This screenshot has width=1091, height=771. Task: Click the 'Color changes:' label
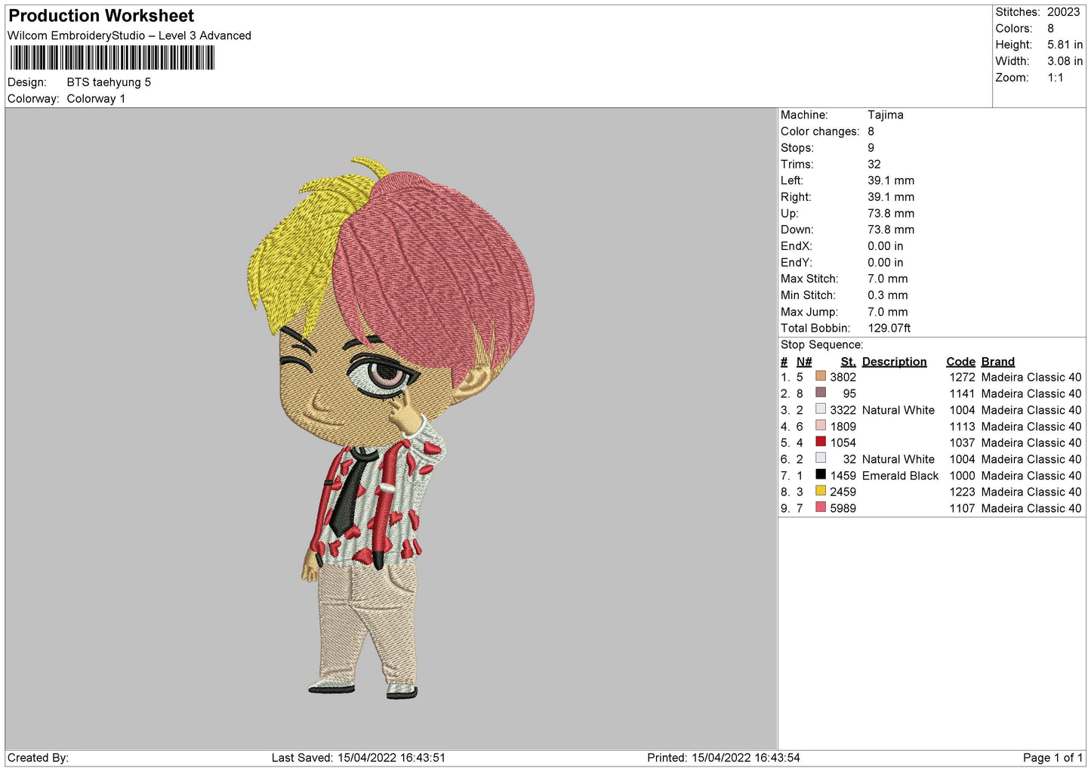(820, 131)
